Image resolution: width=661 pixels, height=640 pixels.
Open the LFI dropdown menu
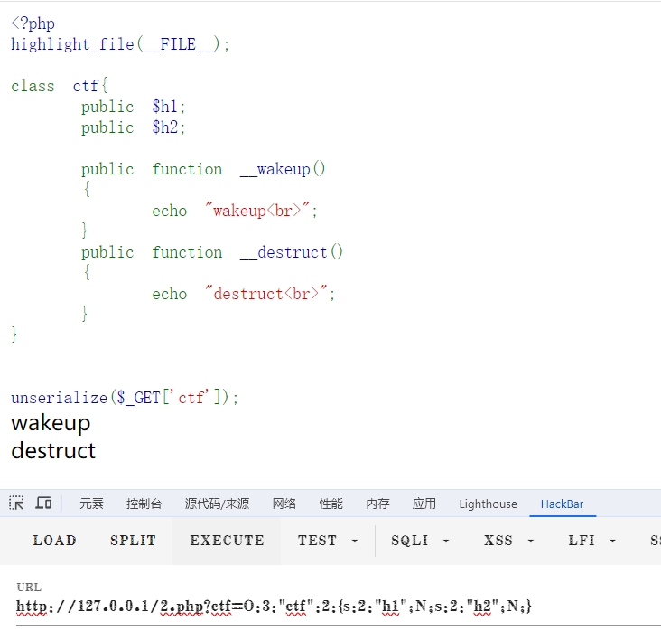(592, 541)
